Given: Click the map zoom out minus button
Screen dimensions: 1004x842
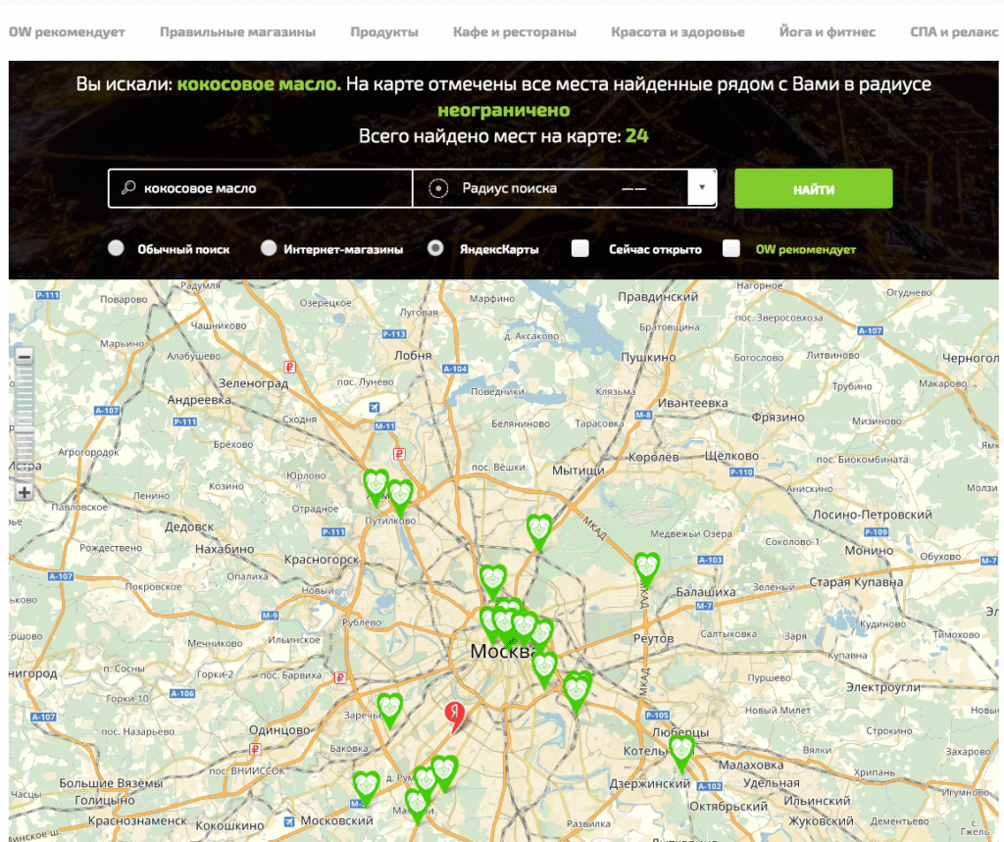Looking at the screenshot, I should pos(25,357).
